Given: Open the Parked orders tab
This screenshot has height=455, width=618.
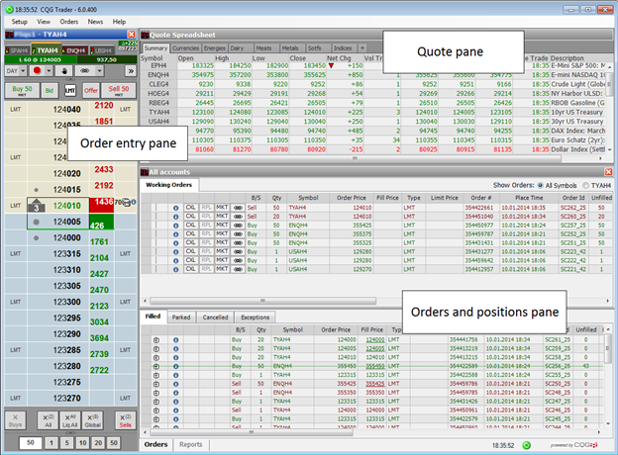Looking at the screenshot, I should coord(181,318).
